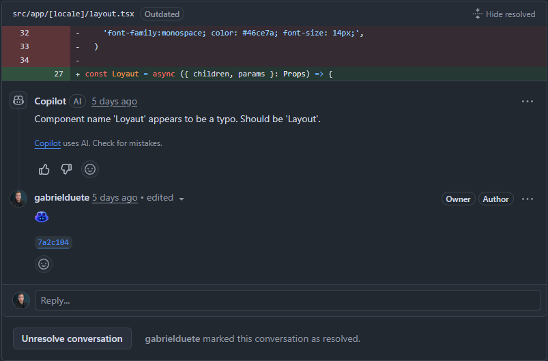This screenshot has width=548, height=361.
Task: Open the Copilot author name link
Action: click(51, 102)
